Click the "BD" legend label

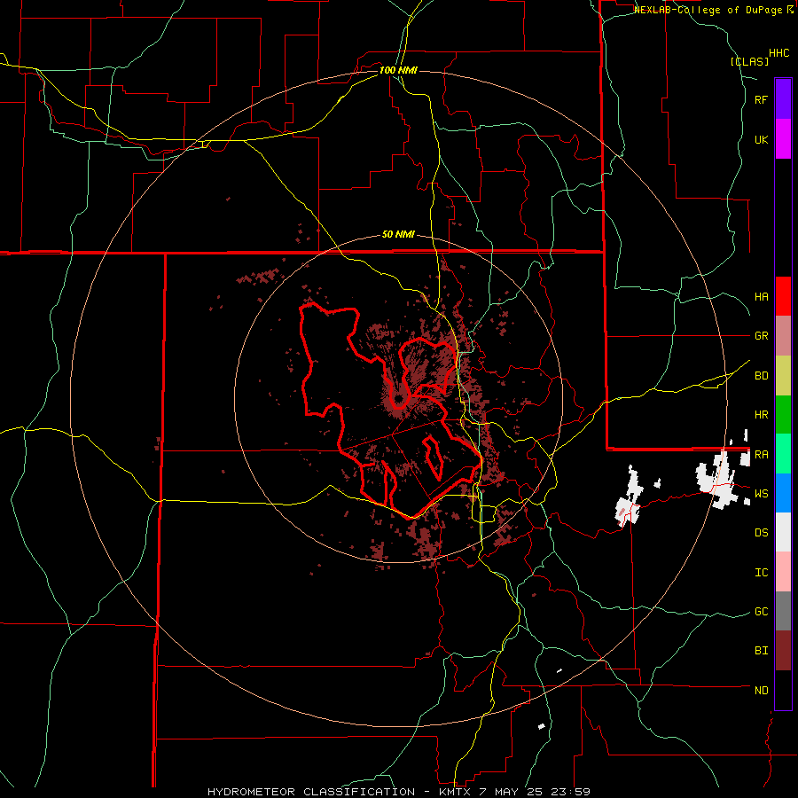coord(761,376)
